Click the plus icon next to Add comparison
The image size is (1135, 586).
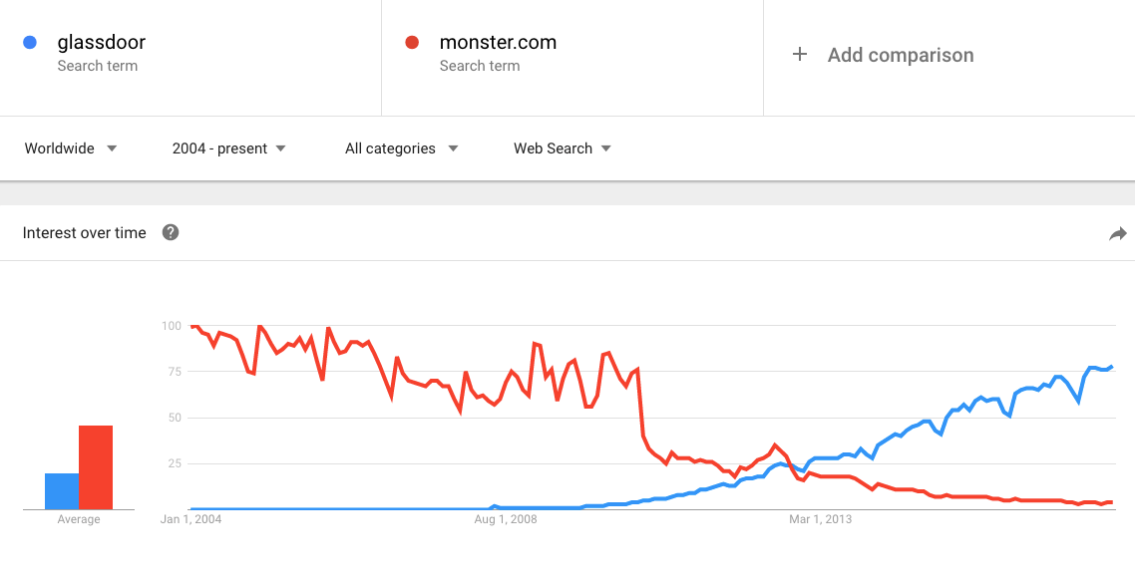(x=800, y=55)
